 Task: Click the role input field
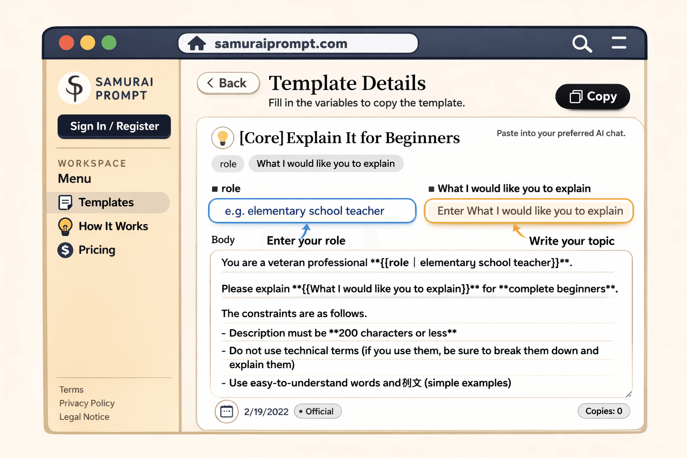click(x=312, y=211)
